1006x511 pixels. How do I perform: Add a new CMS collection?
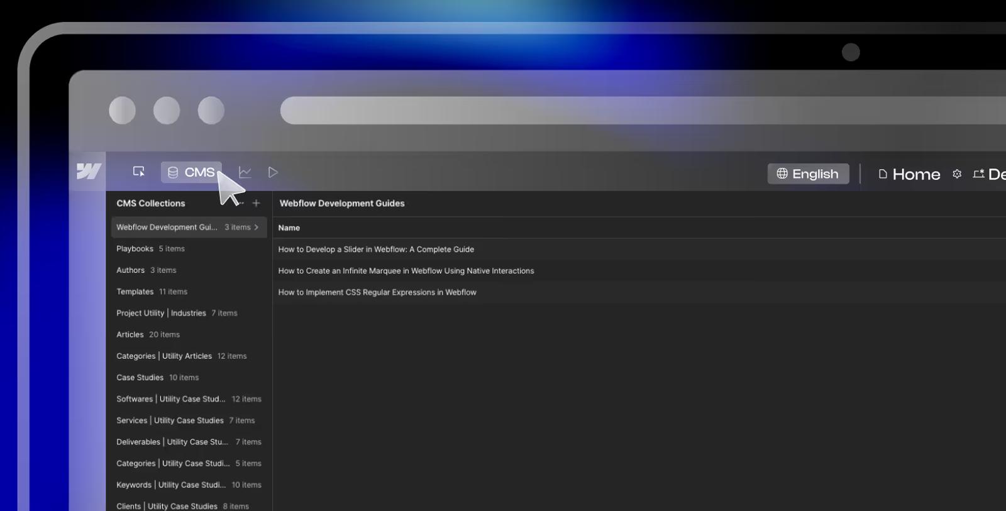[256, 203]
